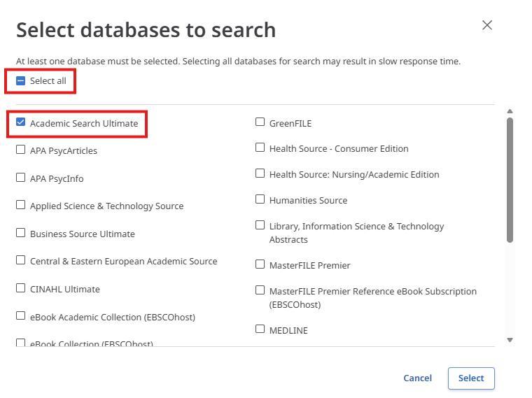
Task: Enable the APA PsycInfo database
Action: click(21, 178)
